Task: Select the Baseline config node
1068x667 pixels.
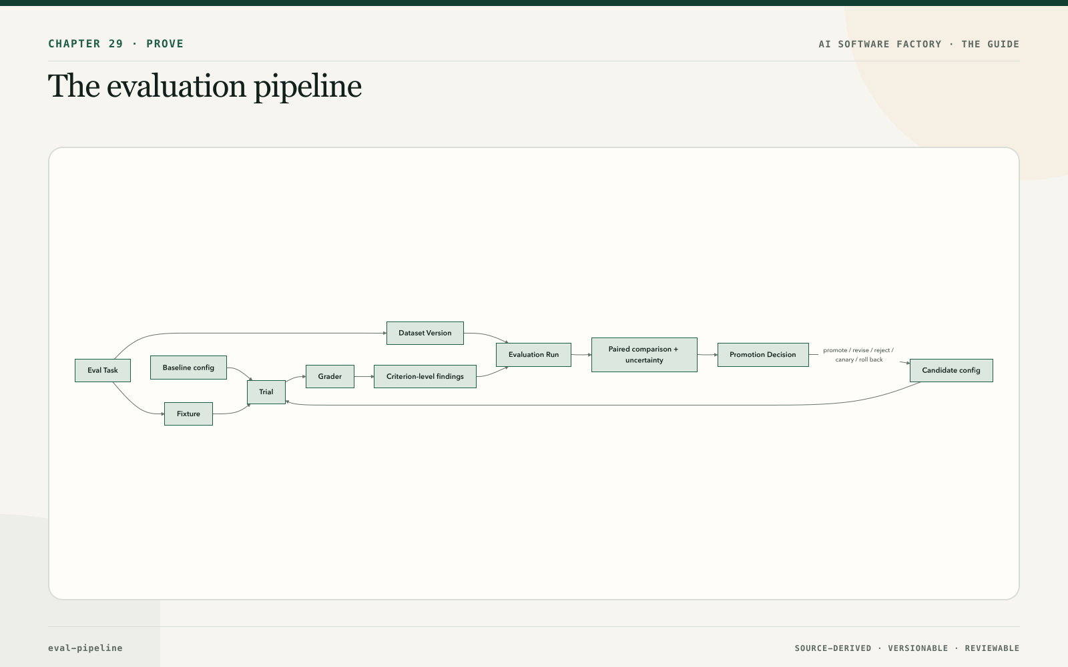Action: pyautogui.click(x=188, y=368)
